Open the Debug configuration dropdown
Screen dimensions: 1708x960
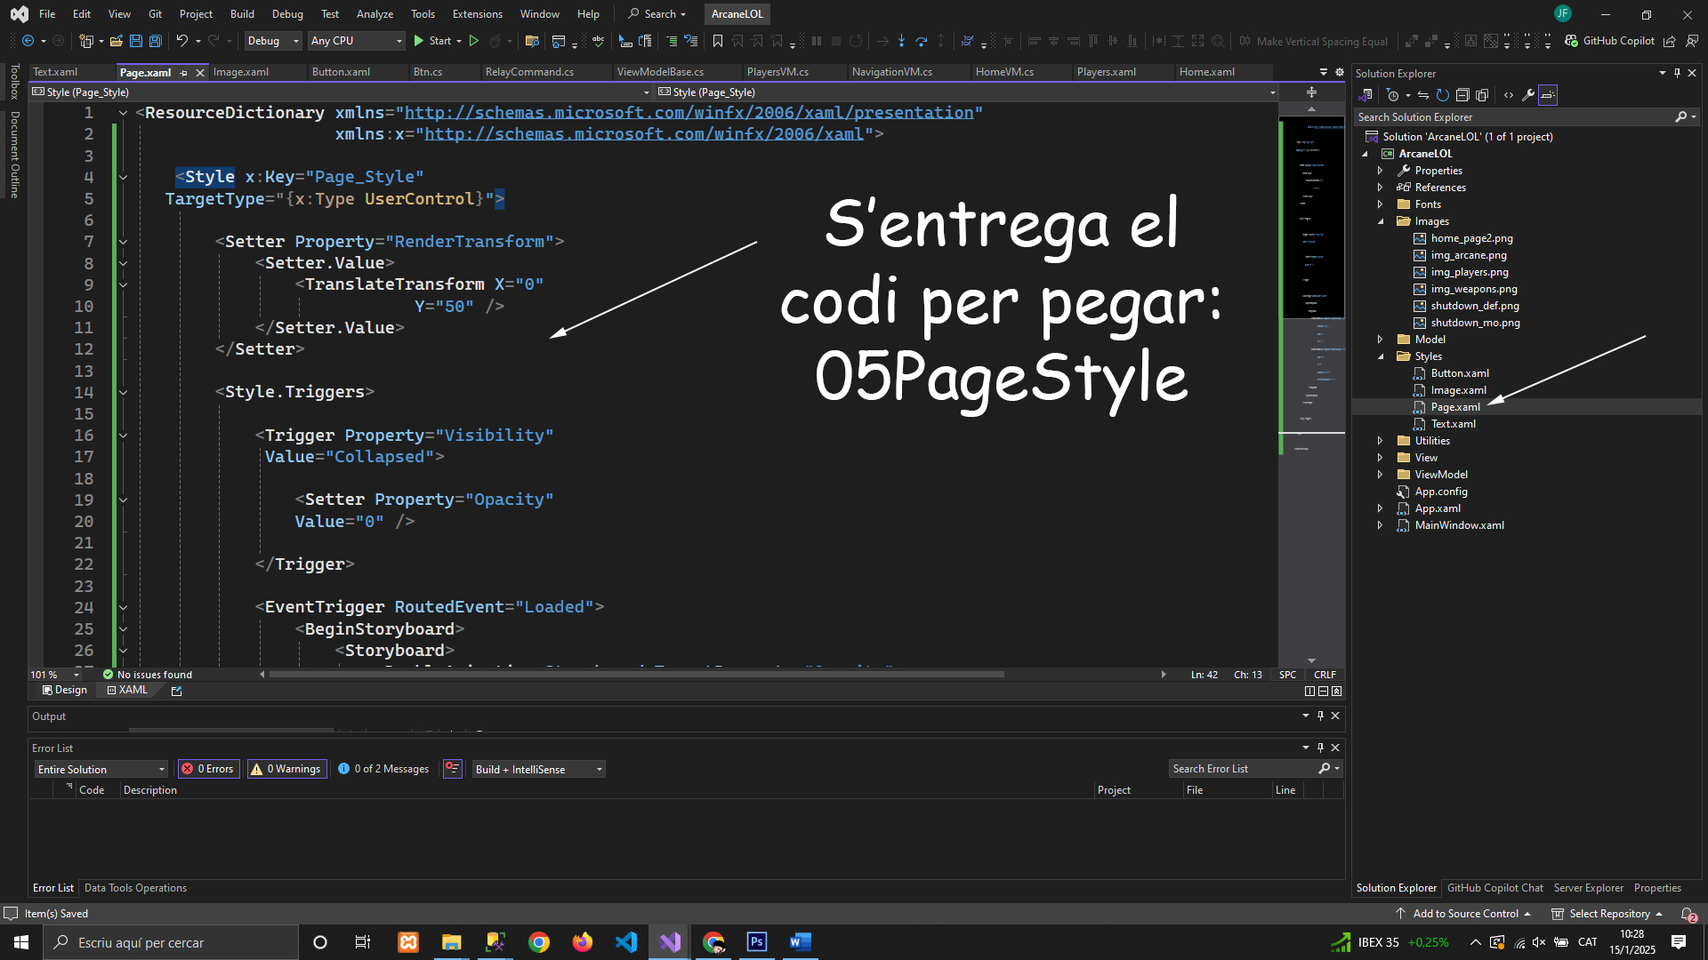(x=273, y=41)
